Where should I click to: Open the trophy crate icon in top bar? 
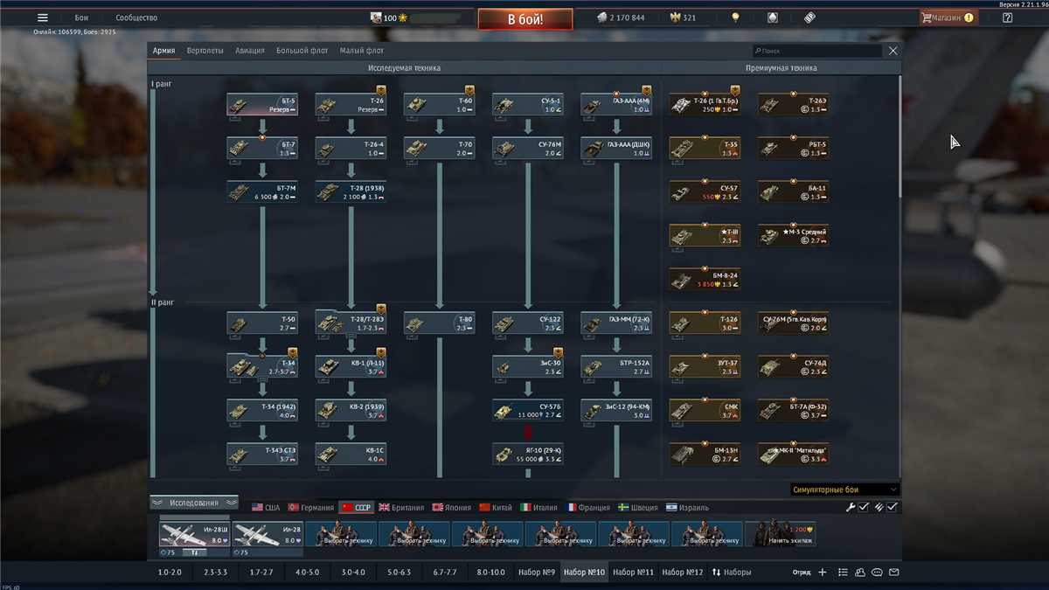click(773, 17)
